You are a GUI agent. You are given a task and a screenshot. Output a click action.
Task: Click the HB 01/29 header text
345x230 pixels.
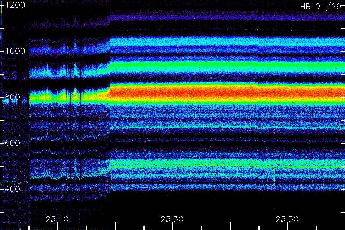click(x=321, y=7)
